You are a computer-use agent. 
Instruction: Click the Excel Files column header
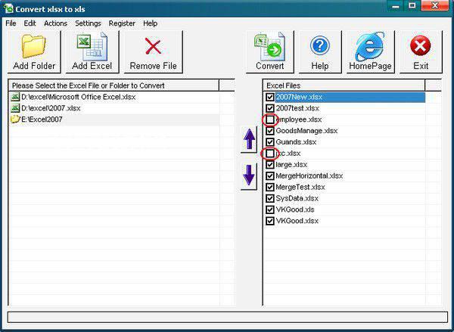344,85
